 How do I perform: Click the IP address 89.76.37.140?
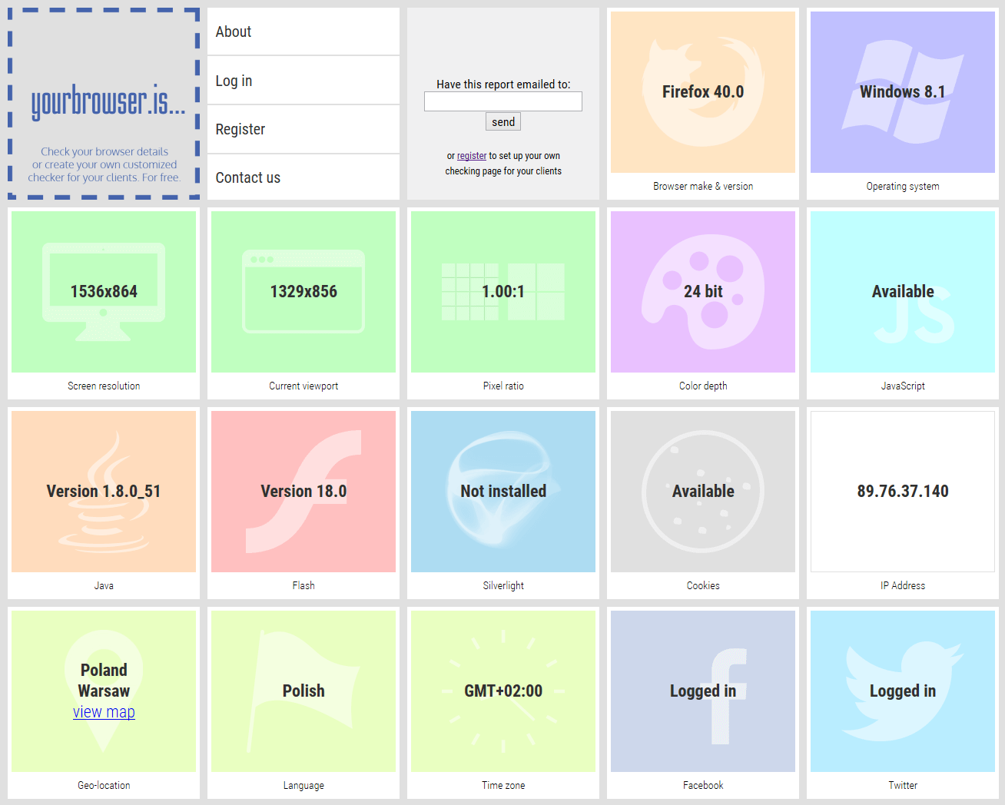pos(903,492)
